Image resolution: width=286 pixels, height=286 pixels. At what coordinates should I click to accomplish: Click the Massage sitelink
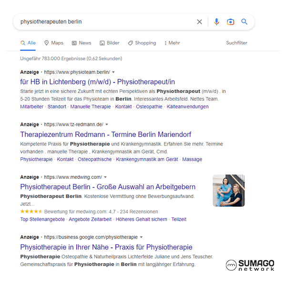192,159
